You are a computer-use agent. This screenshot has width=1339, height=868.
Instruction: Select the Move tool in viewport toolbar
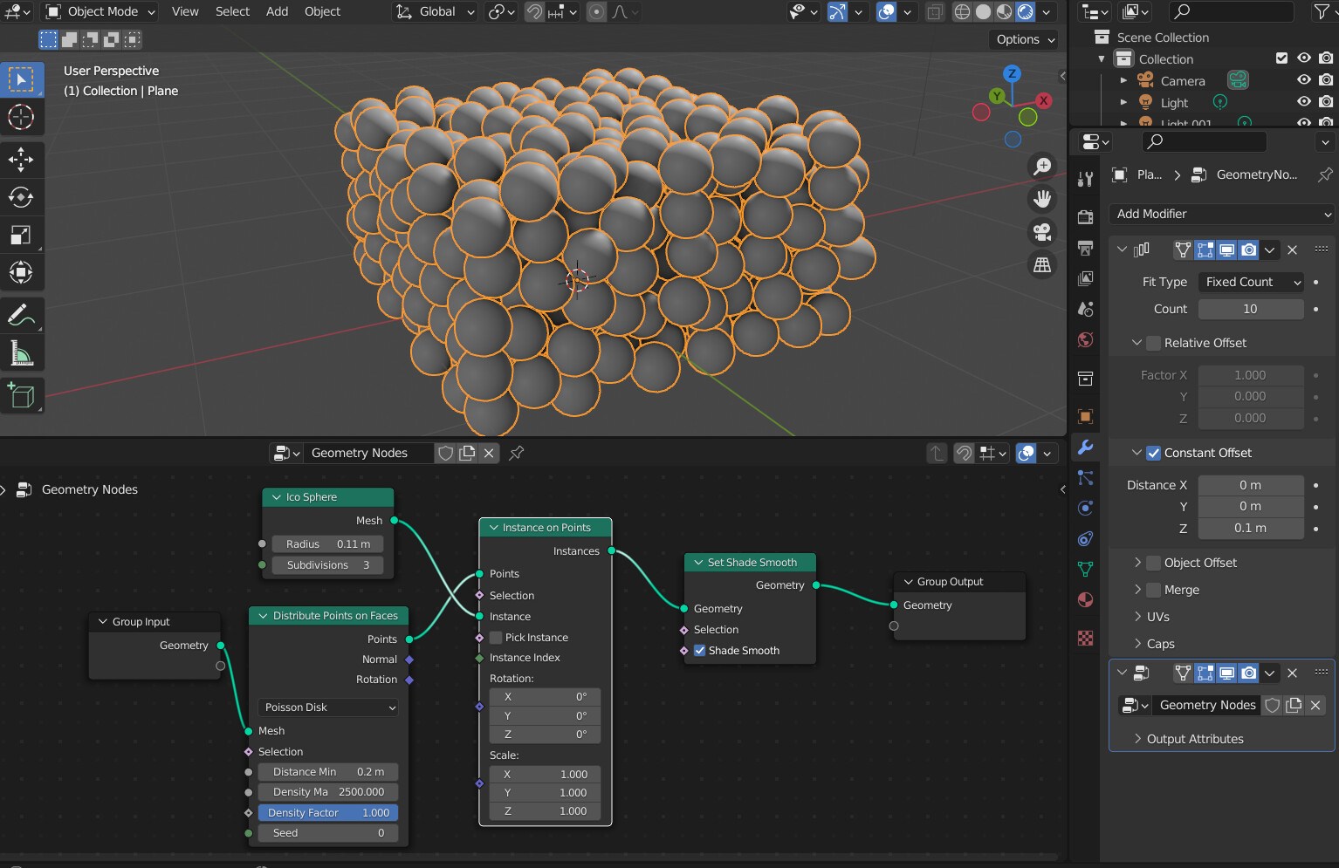point(21,160)
